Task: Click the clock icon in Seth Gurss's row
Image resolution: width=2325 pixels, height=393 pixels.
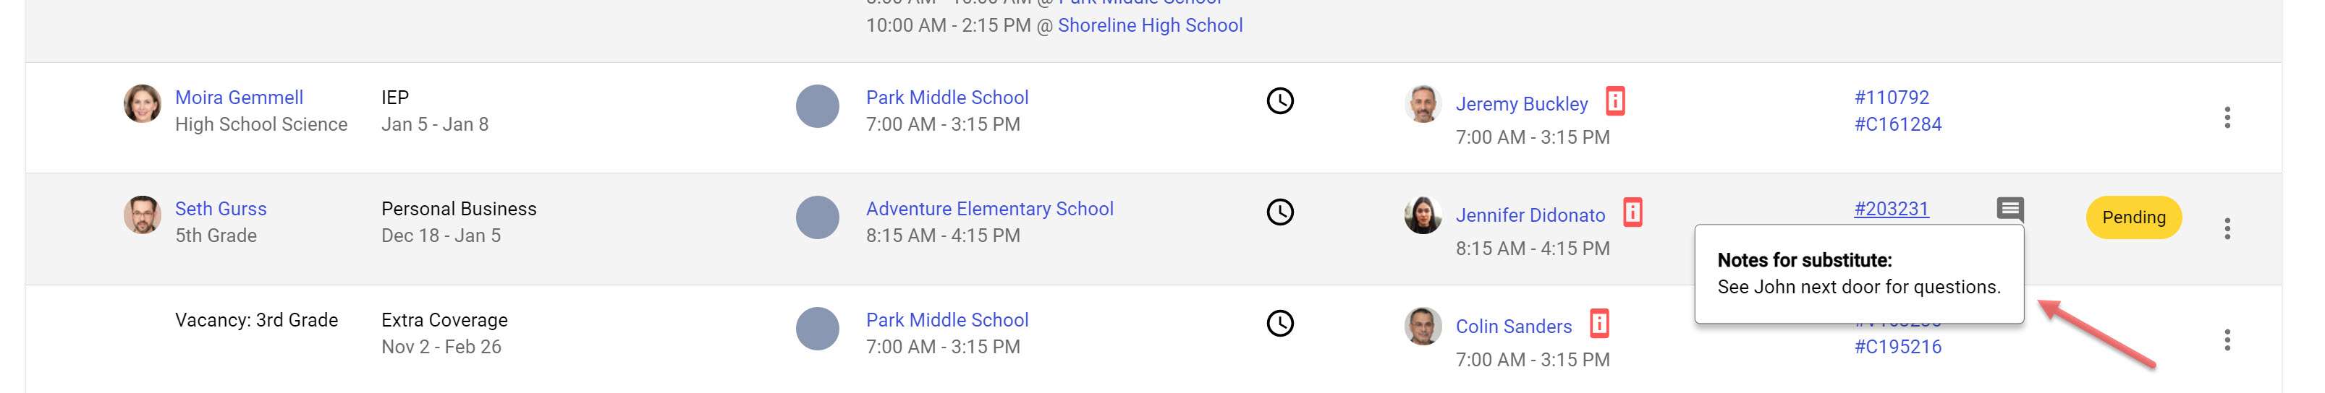Action: coord(1280,212)
